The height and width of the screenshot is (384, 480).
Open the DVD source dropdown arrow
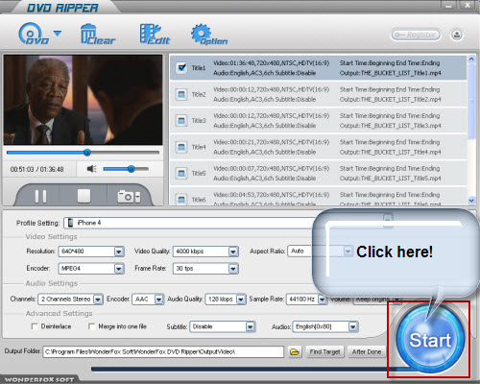pyautogui.click(x=58, y=34)
